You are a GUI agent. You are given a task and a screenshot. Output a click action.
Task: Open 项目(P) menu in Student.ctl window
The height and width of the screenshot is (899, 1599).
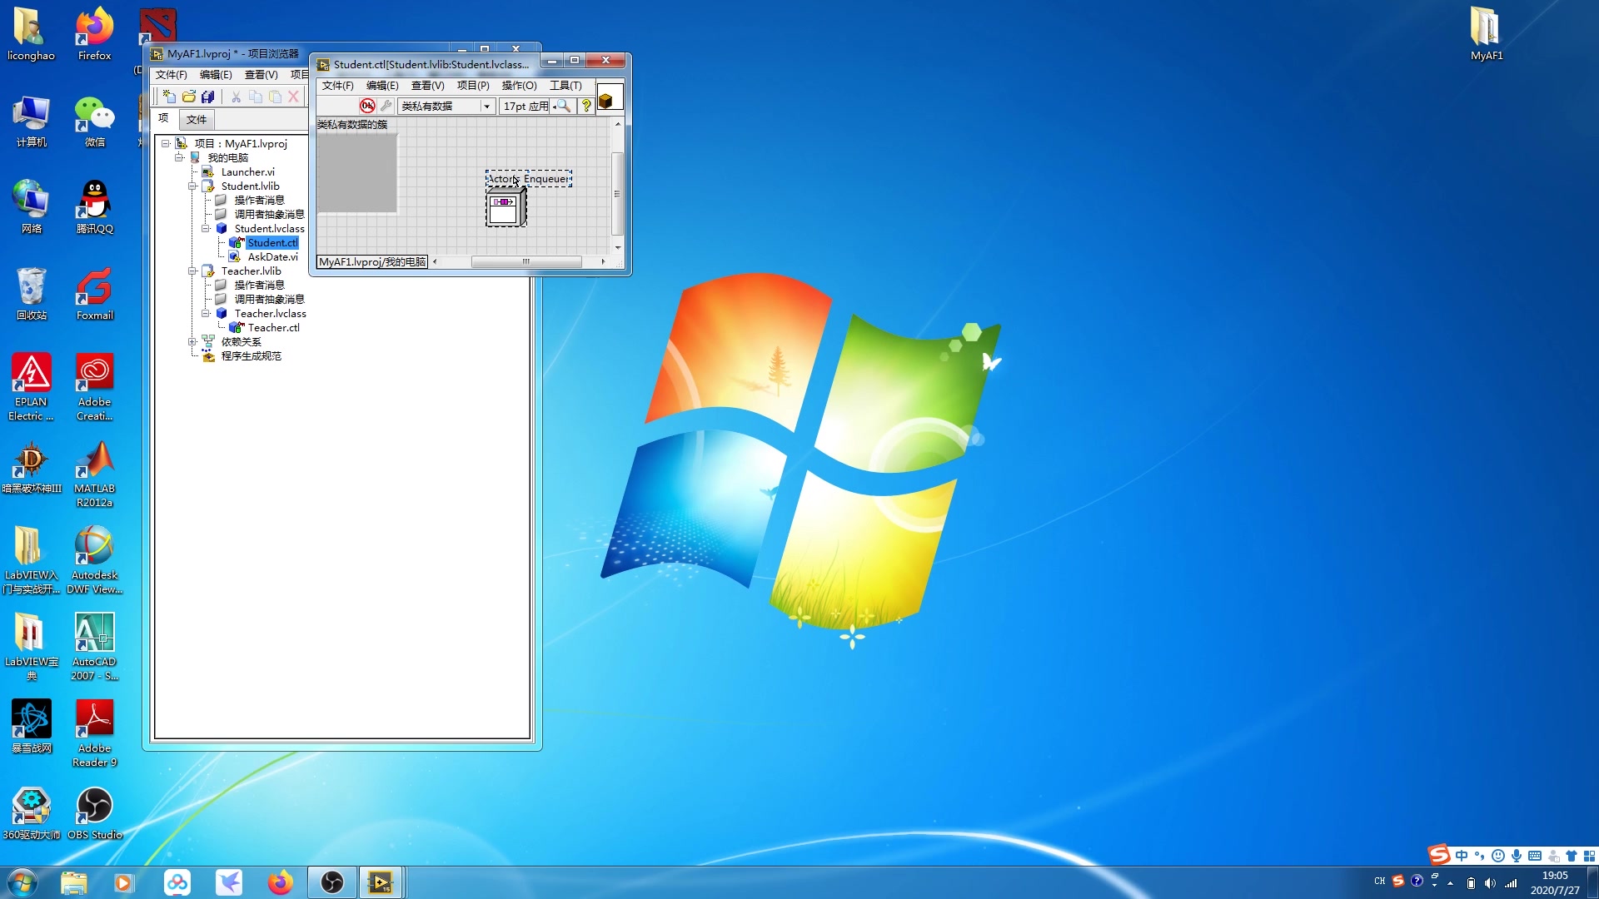[473, 86]
